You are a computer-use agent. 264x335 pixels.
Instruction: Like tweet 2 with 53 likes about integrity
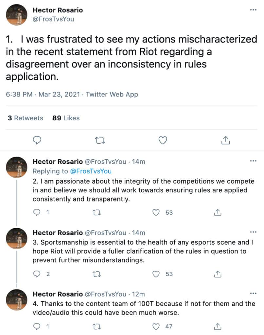156,213
